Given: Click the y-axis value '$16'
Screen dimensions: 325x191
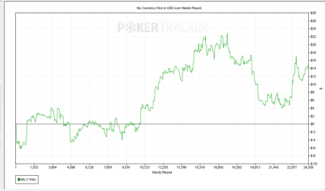Looking at the screenshot, I should [x=313, y=60].
